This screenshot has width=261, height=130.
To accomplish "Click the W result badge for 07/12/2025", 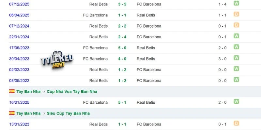I will [236, 3].
